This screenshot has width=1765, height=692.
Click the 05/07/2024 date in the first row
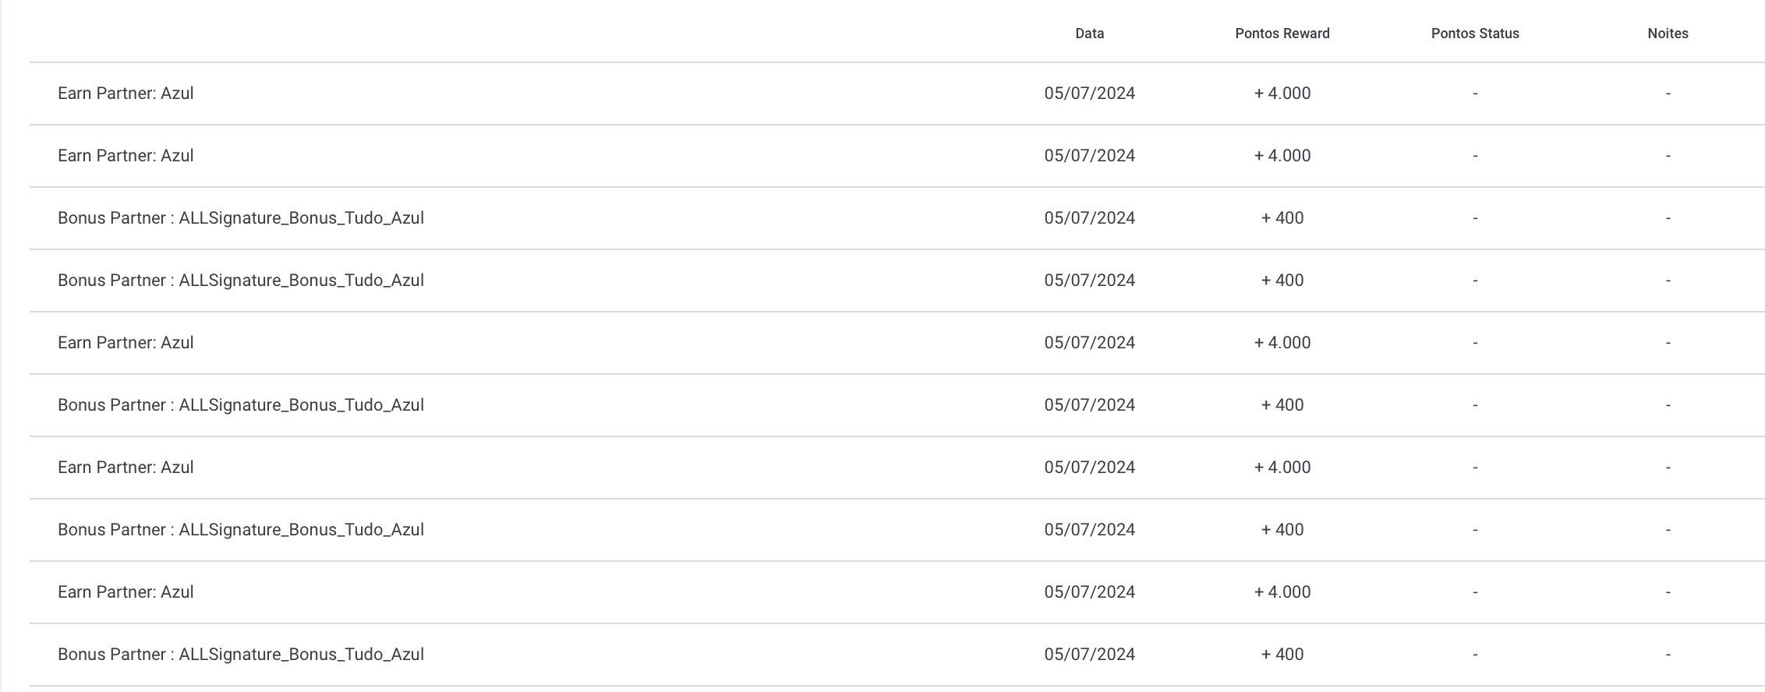pyautogui.click(x=1089, y=94)
